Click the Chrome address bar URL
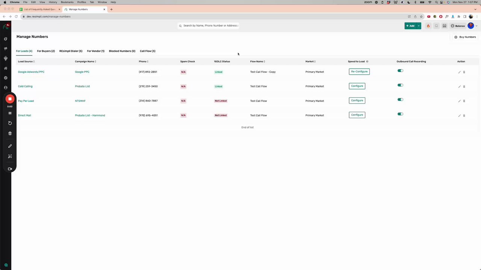 48,16
